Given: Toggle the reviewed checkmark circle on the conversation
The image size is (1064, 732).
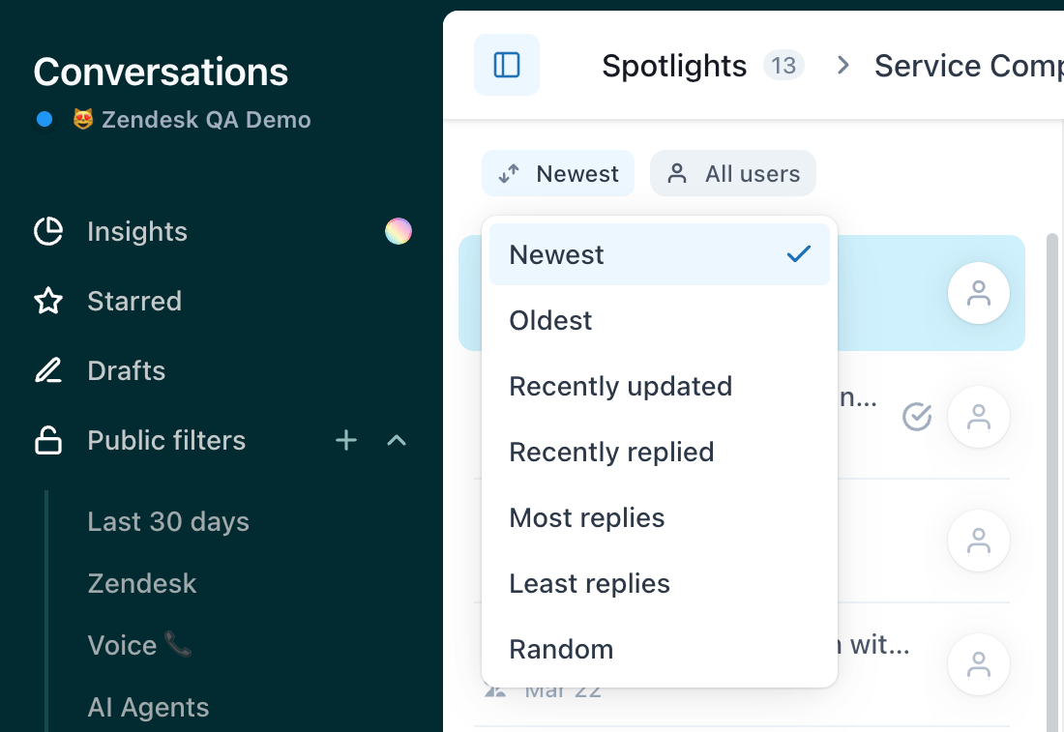Looking at the screenshot, I should pos(916,418).
